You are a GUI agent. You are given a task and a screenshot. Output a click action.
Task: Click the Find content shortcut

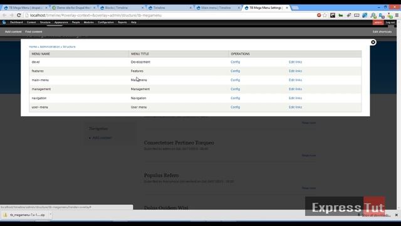tap(33, 32)
